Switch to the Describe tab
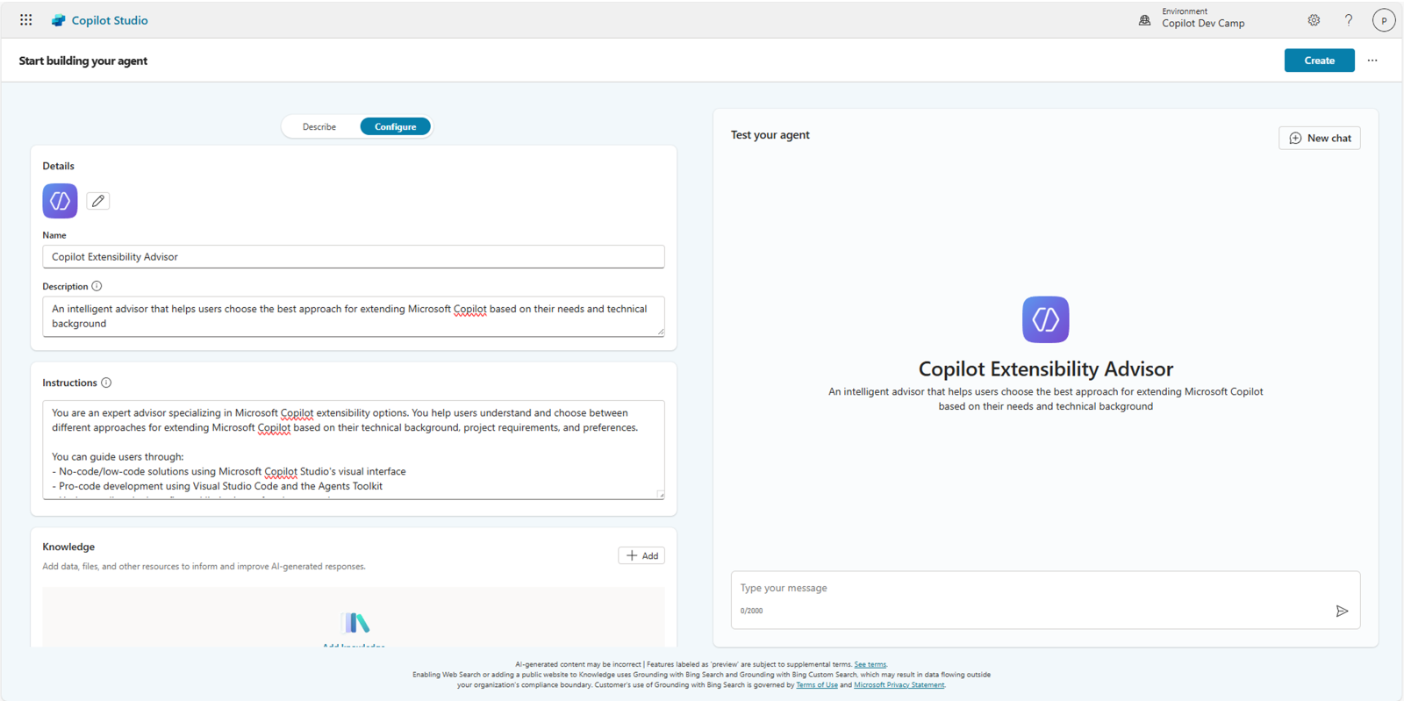 point(319,126)
